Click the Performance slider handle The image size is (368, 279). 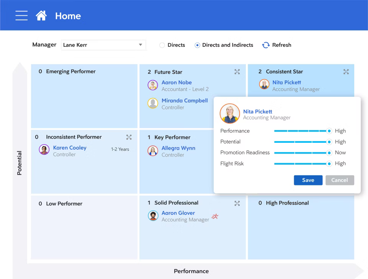pyautogui.click(x=329, y=131)
